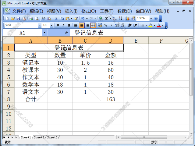195x146 pixels.
Task: Open the zoom percentage dropdown showing 100%
Action: point(151,19)
